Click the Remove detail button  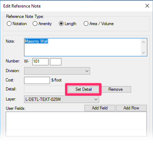click(116, 89)
